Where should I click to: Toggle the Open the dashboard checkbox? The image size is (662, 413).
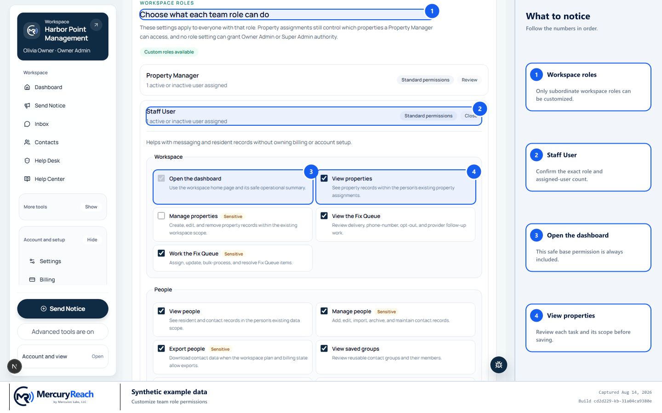161,178
